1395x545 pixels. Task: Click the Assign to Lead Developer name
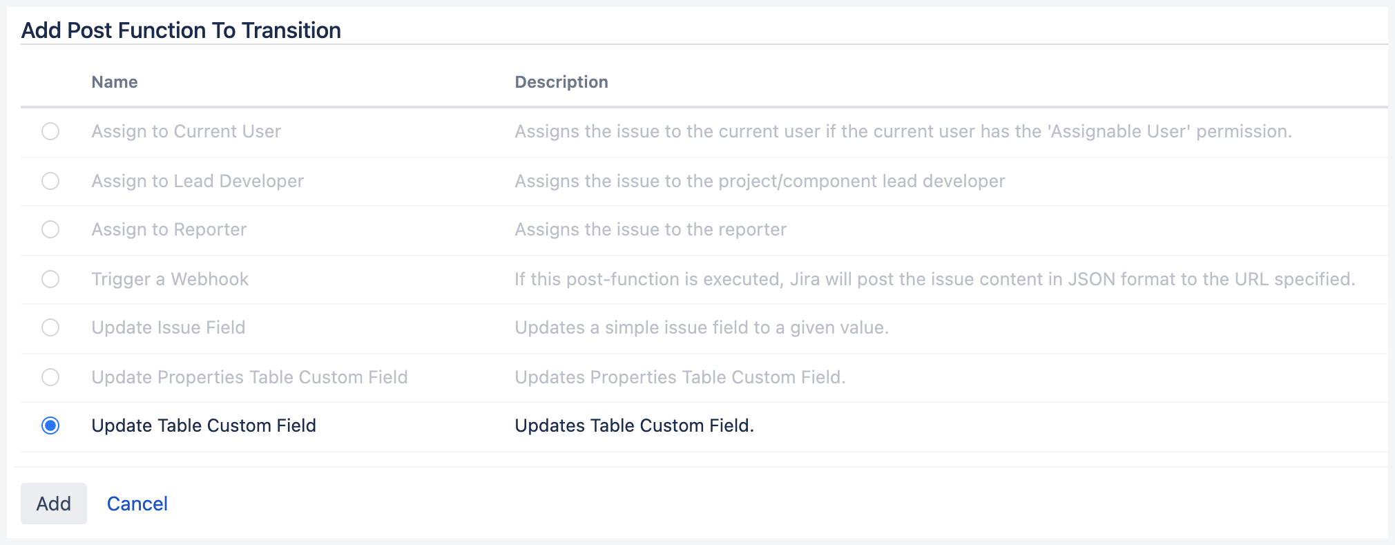pyautogui.click(x=198, y=181)
